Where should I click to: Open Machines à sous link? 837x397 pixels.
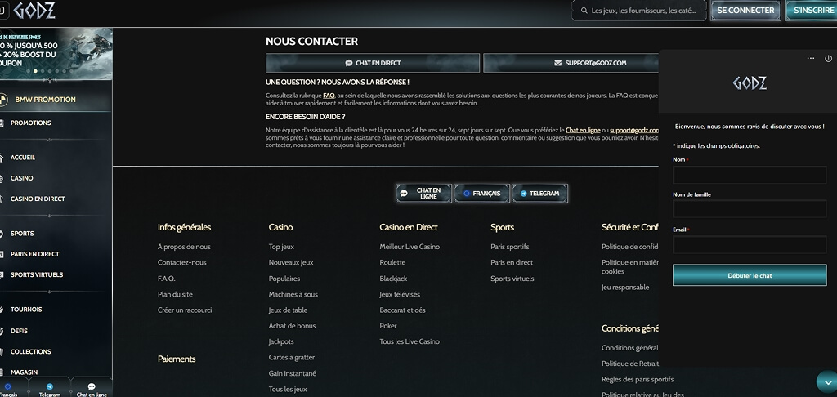293,295
